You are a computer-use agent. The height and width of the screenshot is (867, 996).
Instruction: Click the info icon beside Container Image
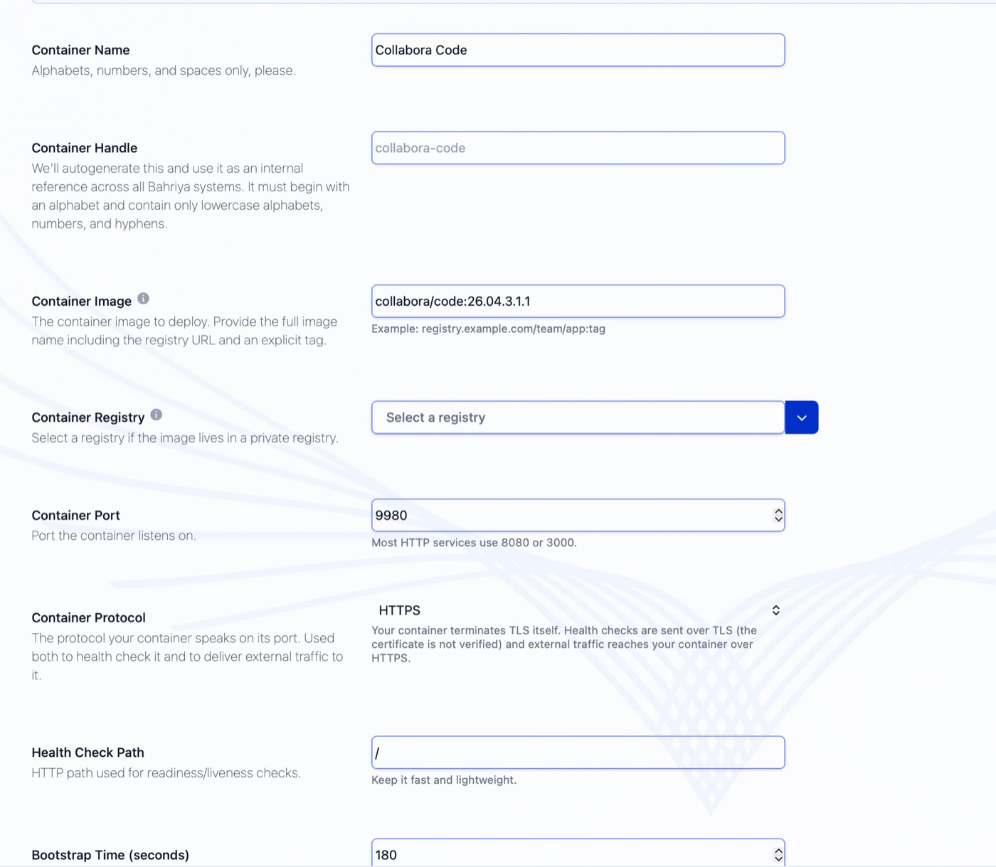click(x=143, y=299)
